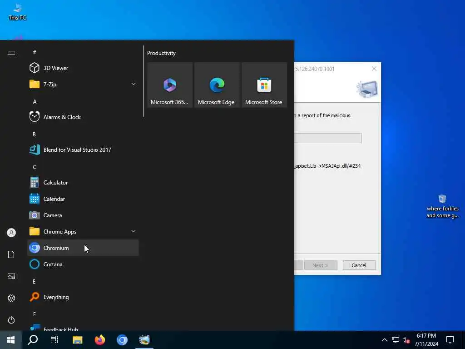Screen dimensions: 465x349
Task: Expand the Start menu hamburger navigation
Action: coord(11,53)
